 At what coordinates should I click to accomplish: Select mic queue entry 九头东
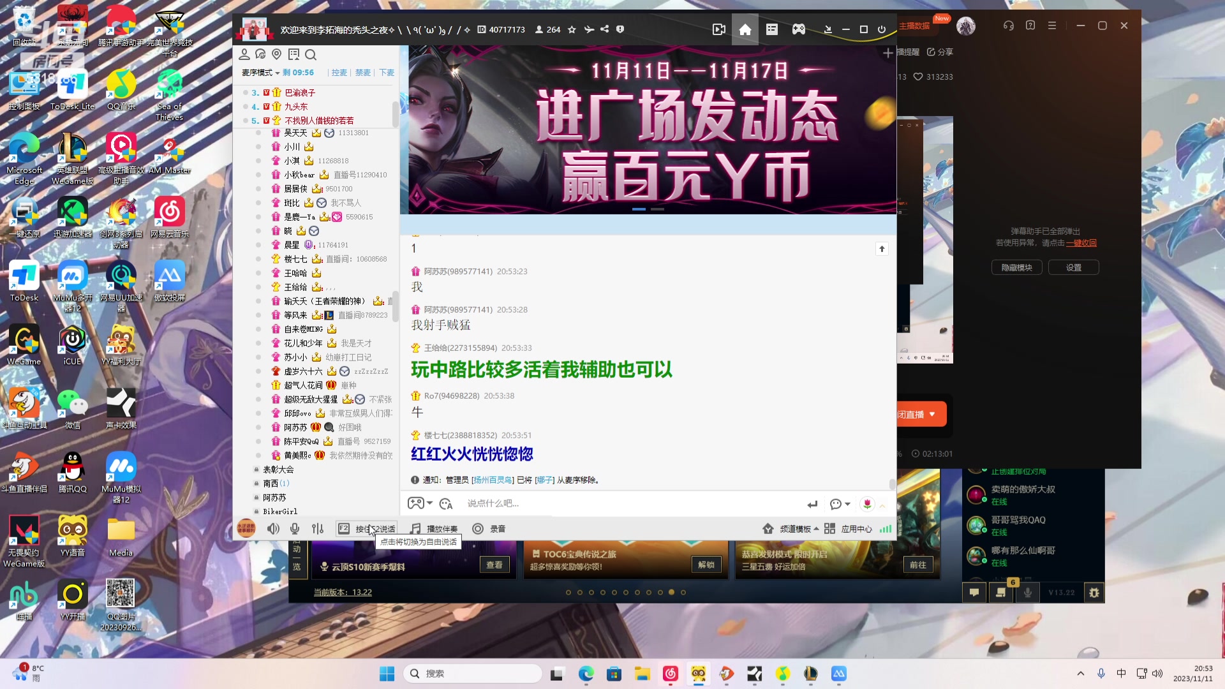(296, 107)
